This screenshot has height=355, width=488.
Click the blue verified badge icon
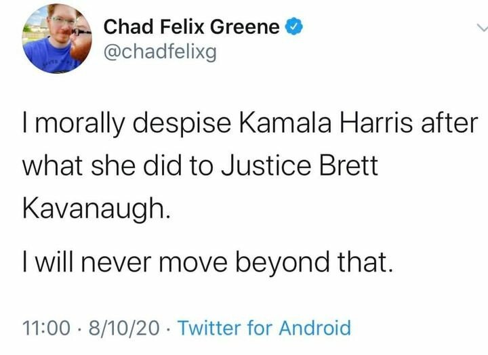tap(292, 27)
